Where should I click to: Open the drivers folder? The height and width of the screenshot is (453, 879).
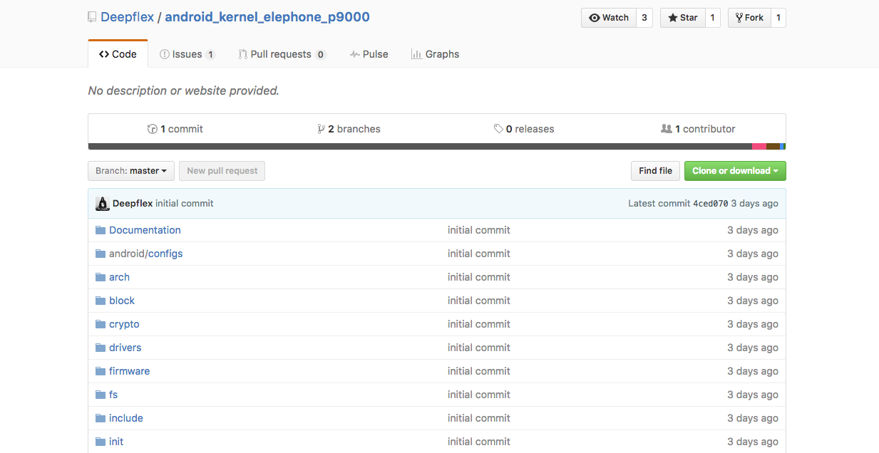point(125,348)
